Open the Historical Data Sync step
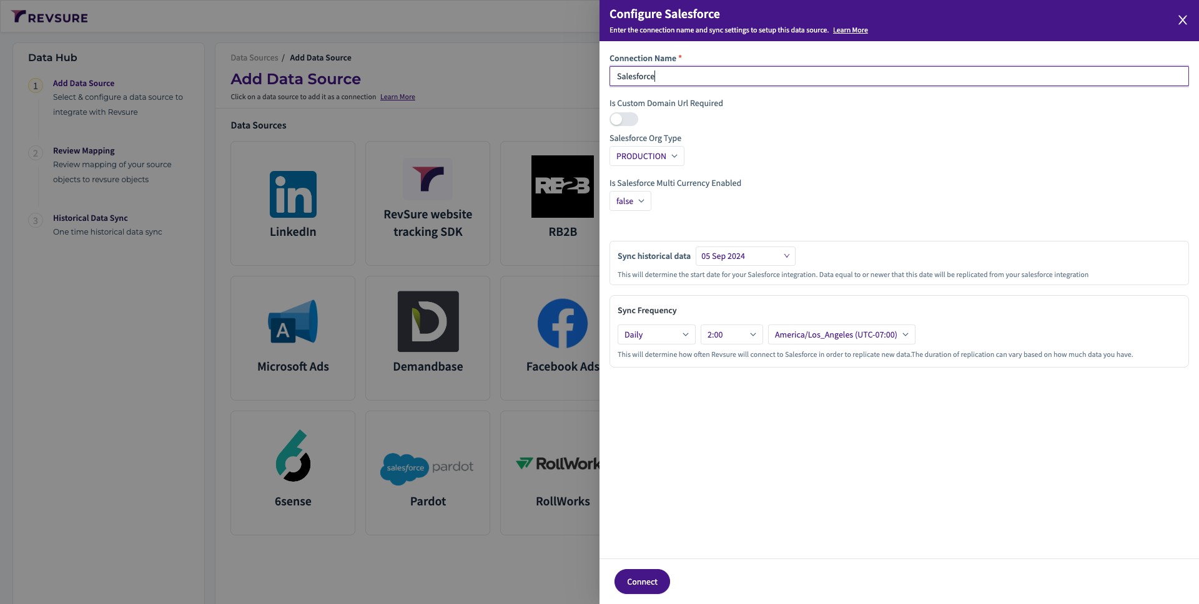The width and height of the screenshot is (1199, 604). (91, 218)
